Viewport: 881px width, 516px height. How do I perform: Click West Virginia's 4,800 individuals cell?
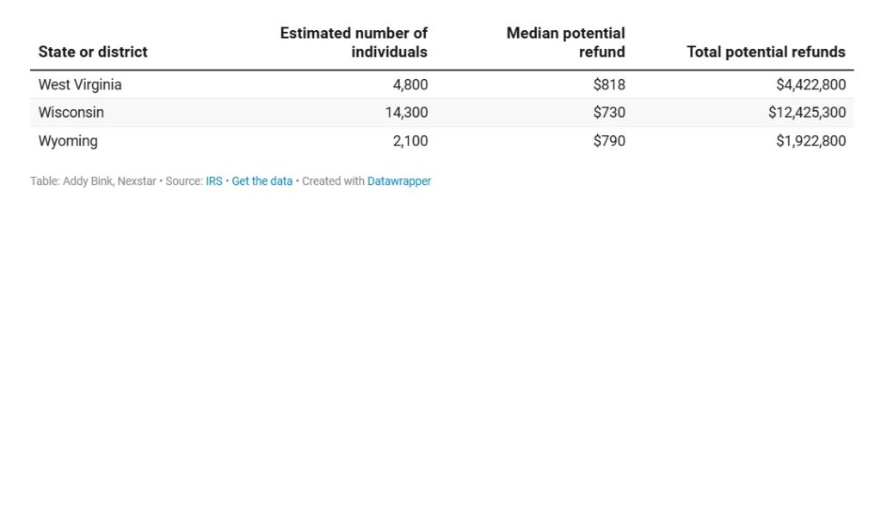click(x=410, y=84)
